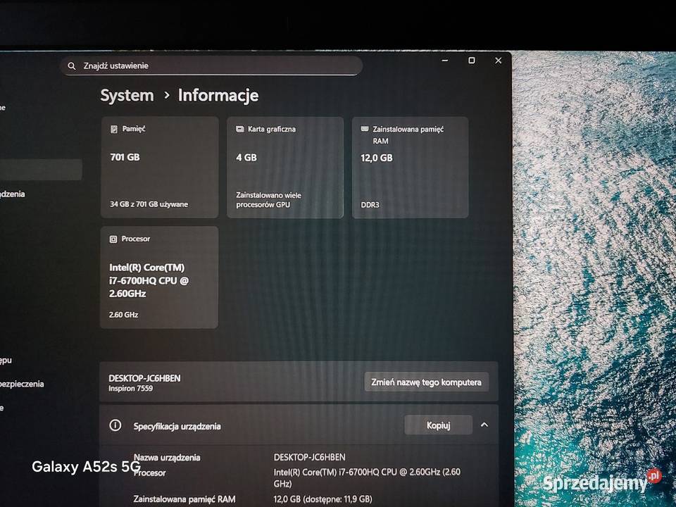The image size is (676, 507).
Task: Select the DDR3 label
Action: coord(370,205)
